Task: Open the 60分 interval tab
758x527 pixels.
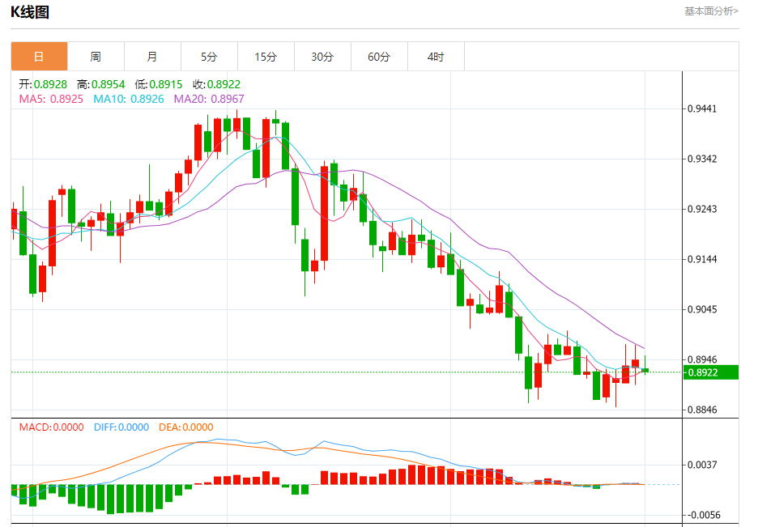Action: point(379,57)
